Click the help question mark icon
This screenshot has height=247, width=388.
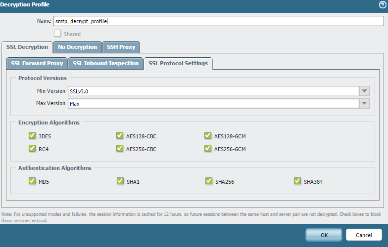tap(383, 4)
